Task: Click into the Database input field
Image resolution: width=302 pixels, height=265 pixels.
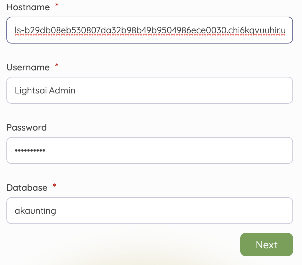Action: [x=150, y=211]
